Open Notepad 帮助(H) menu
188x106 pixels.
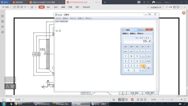point(88,18)
